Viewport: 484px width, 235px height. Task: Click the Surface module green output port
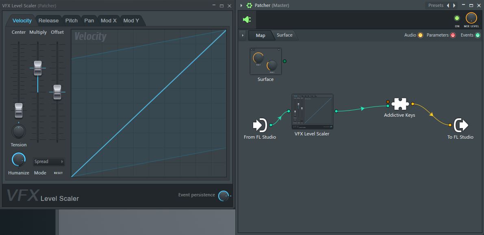point(284,61)
